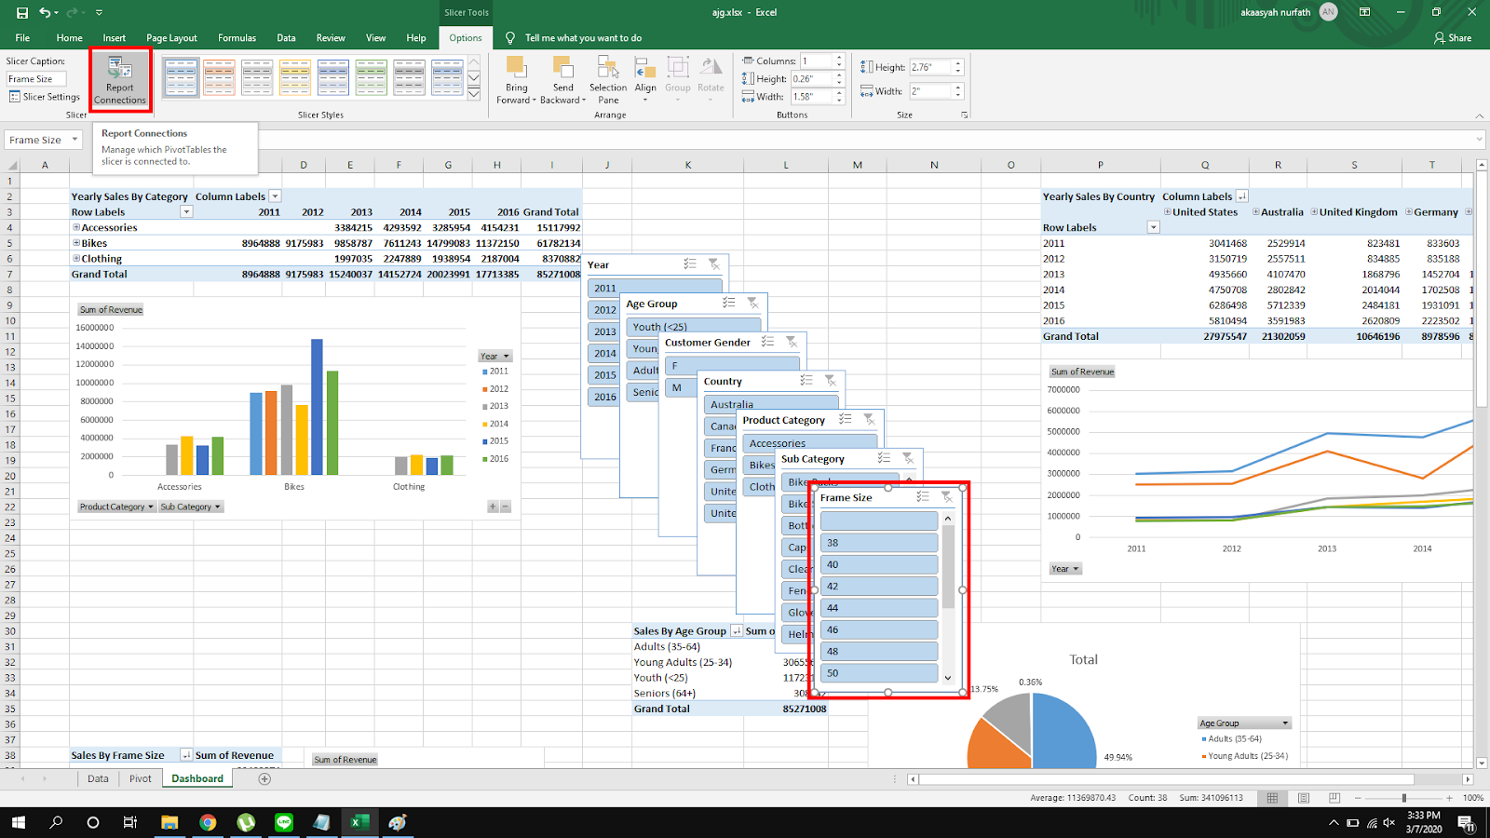Click the Report Connections icon
The height and width of the screenshot is (838, 1490).
[x=120, y=79]
